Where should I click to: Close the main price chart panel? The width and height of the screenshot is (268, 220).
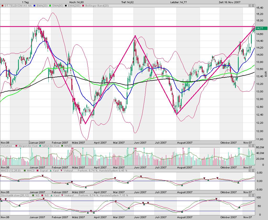click(253, 5)
